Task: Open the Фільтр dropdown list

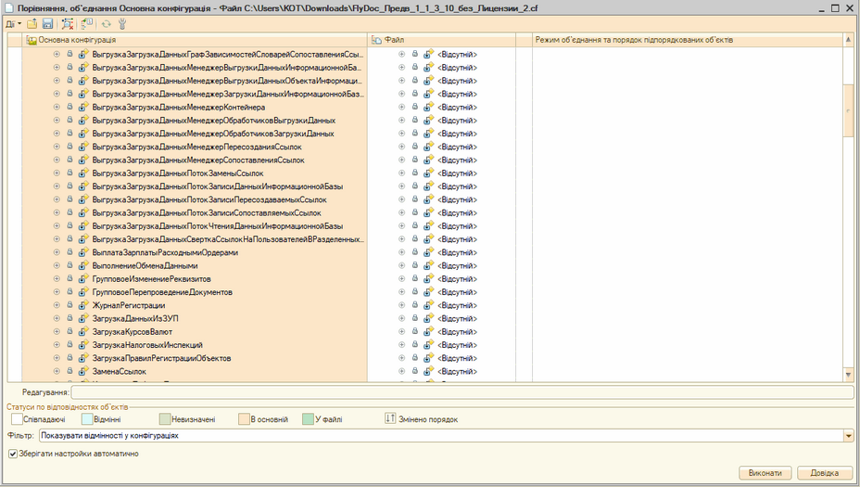Action: pyautogui.click(x=848, y=435)
